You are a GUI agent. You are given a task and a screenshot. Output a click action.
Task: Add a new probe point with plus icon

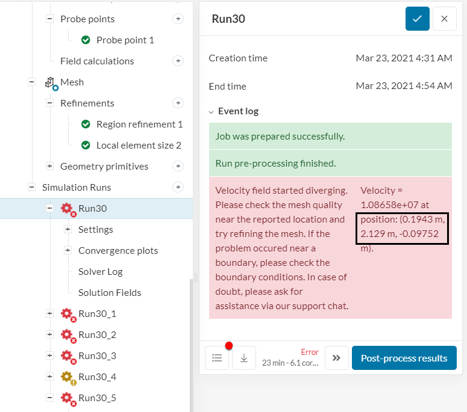(178, 19)
